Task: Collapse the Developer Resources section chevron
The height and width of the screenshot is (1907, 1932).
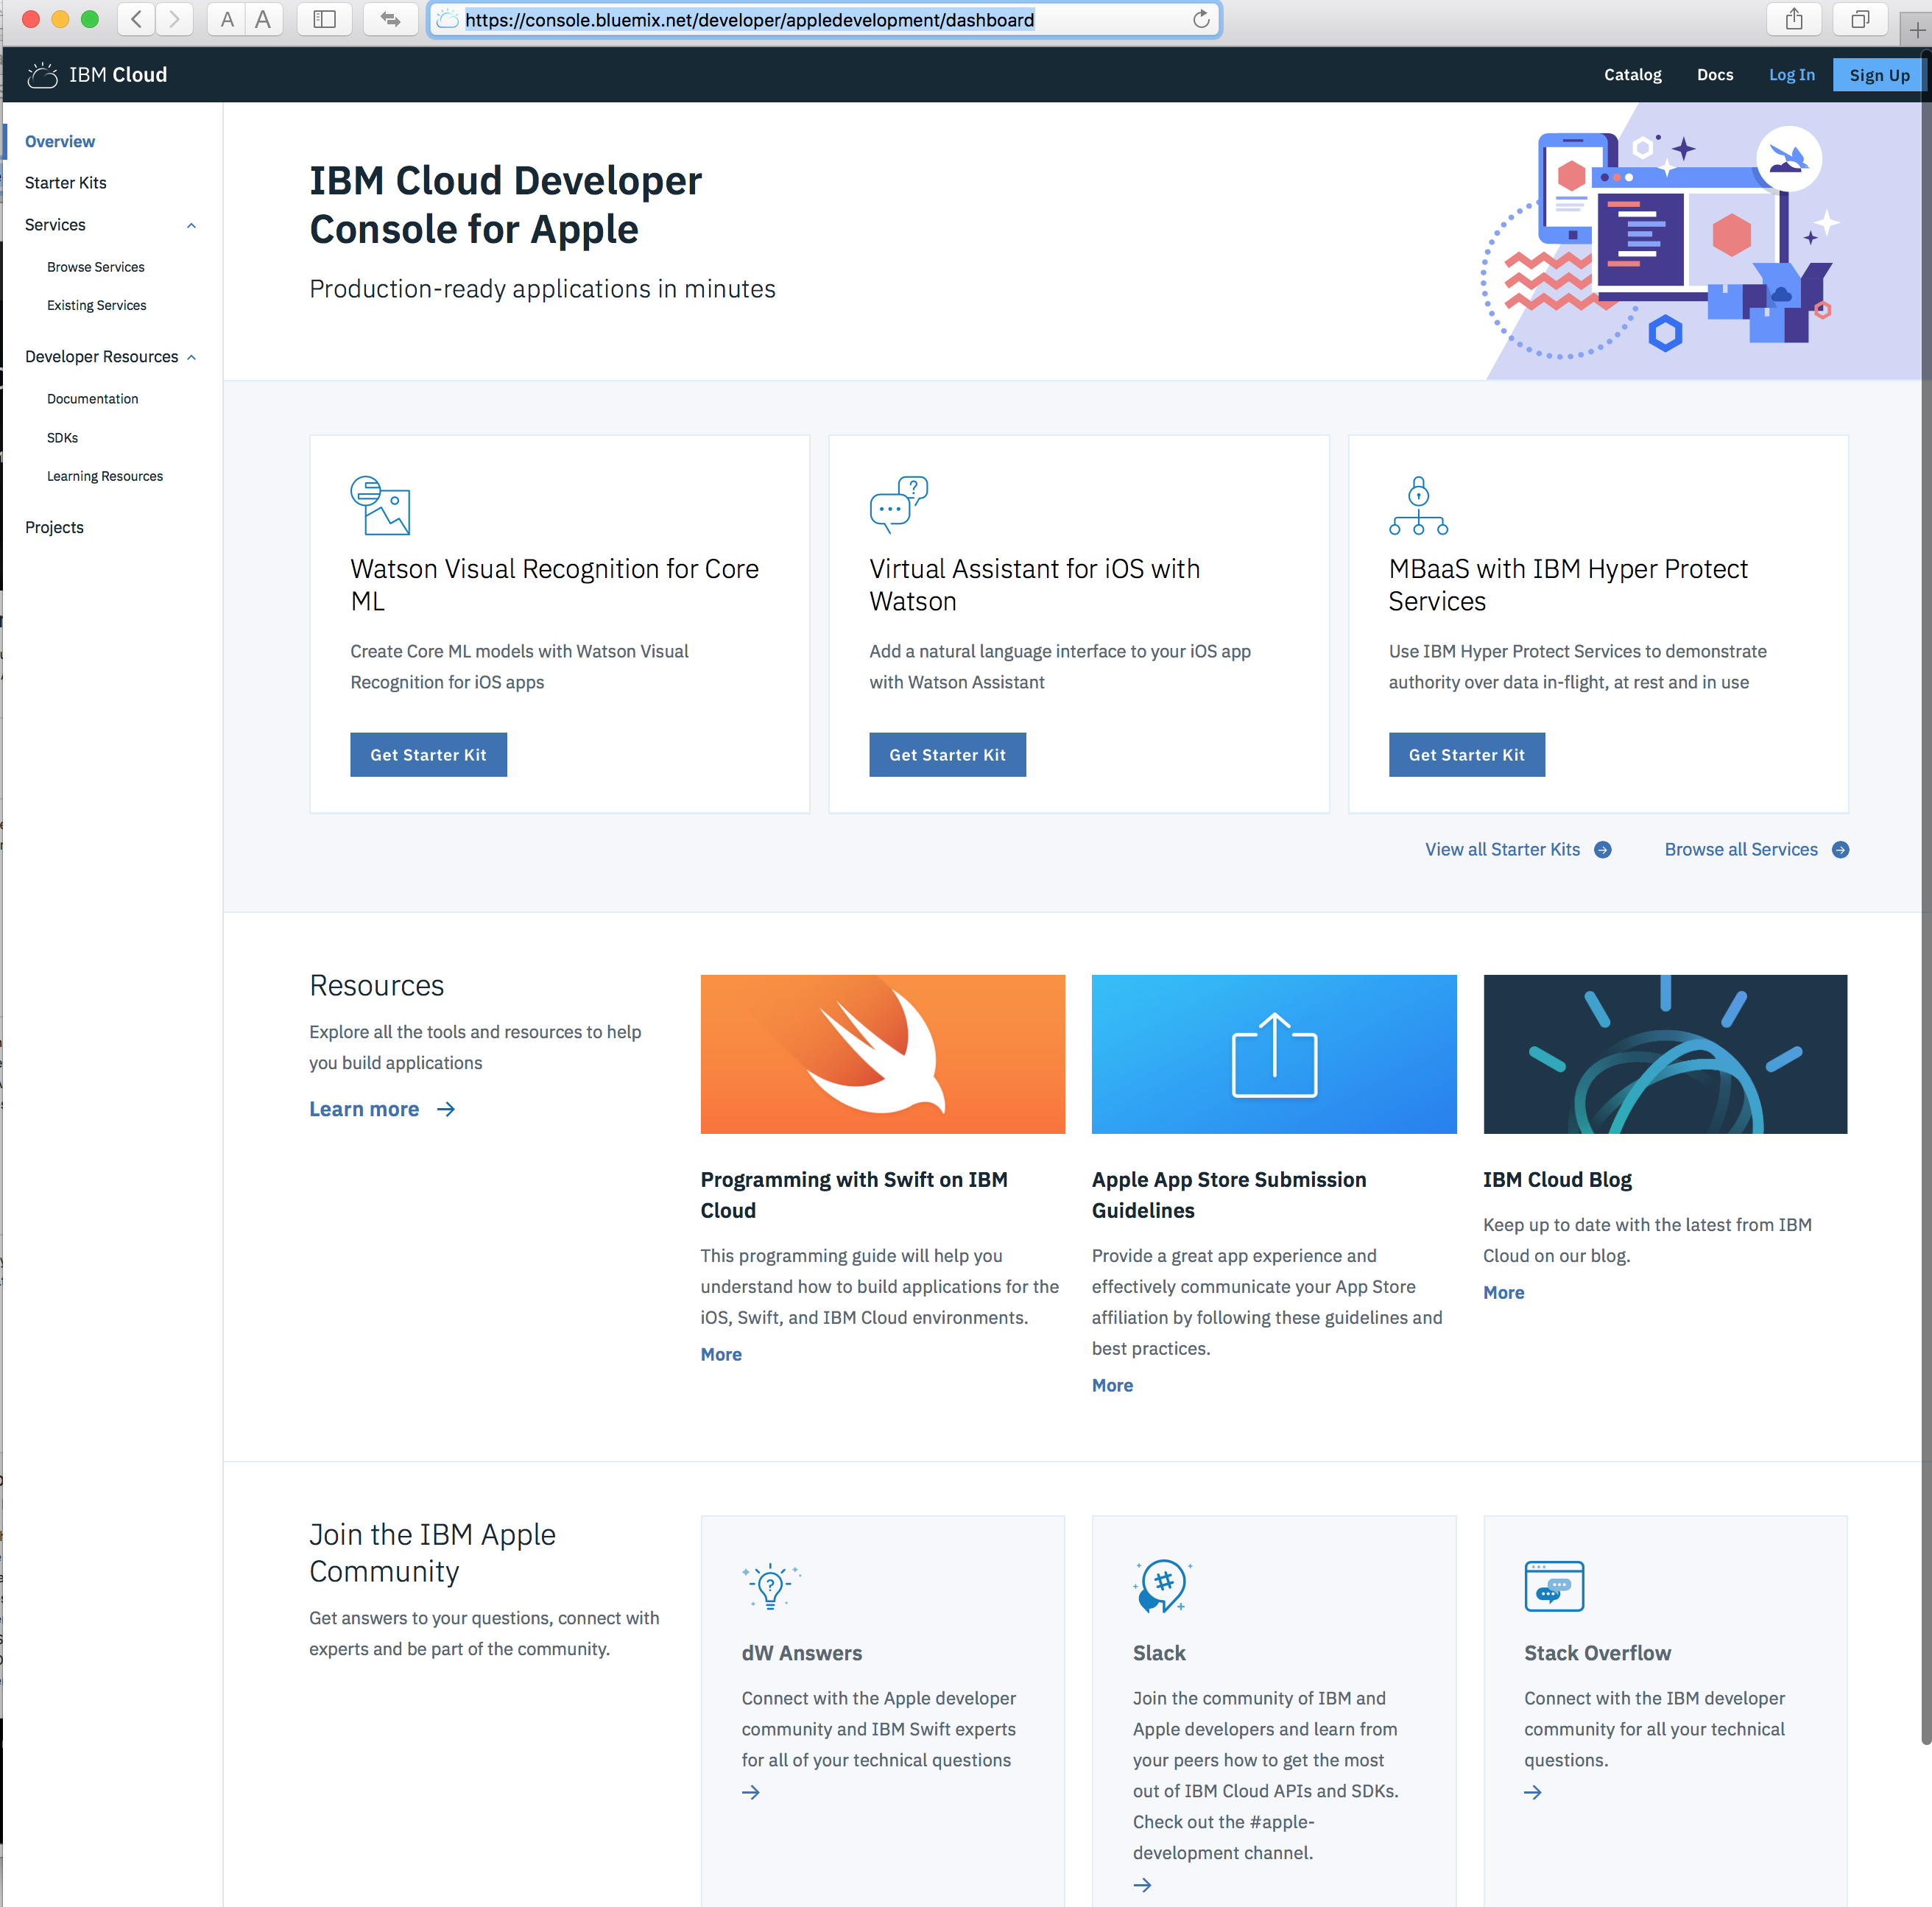Action: (x=191, y=358)
